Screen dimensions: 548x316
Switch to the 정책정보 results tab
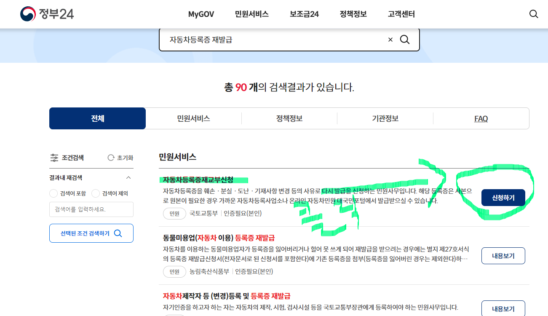click(x=289, y=118)
